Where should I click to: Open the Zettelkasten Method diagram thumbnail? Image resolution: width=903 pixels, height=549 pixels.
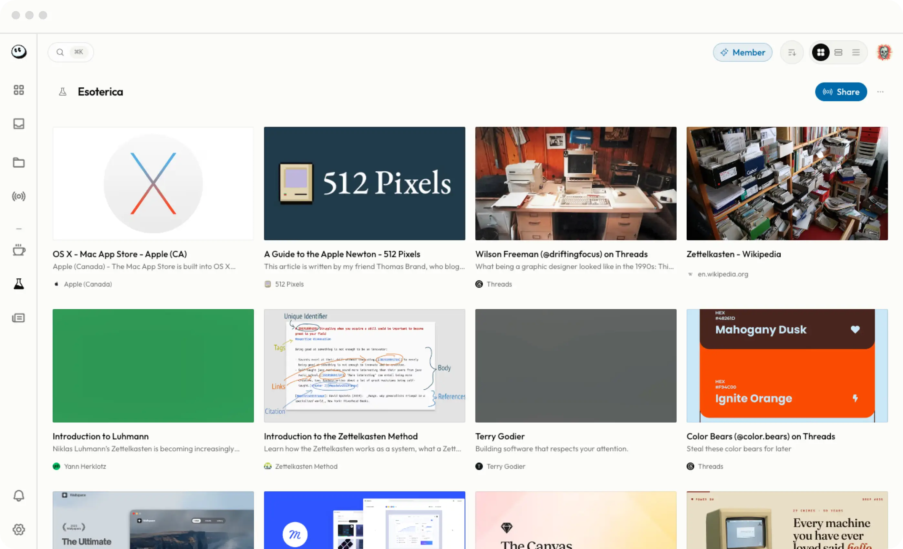point(364,366)
